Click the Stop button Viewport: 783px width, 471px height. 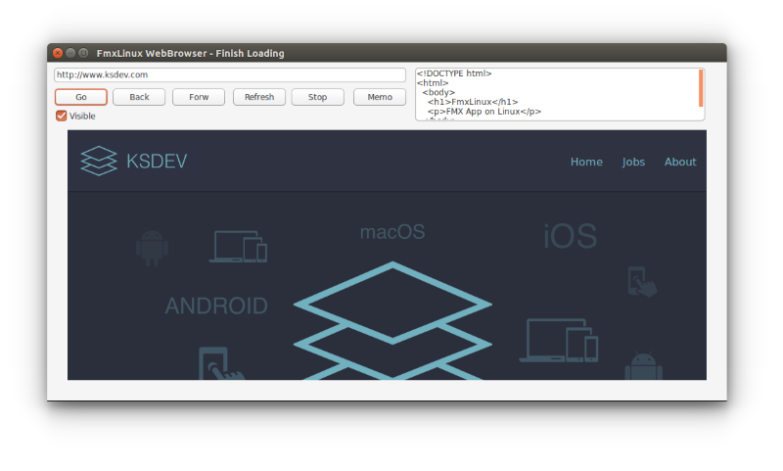click(317, 97)
